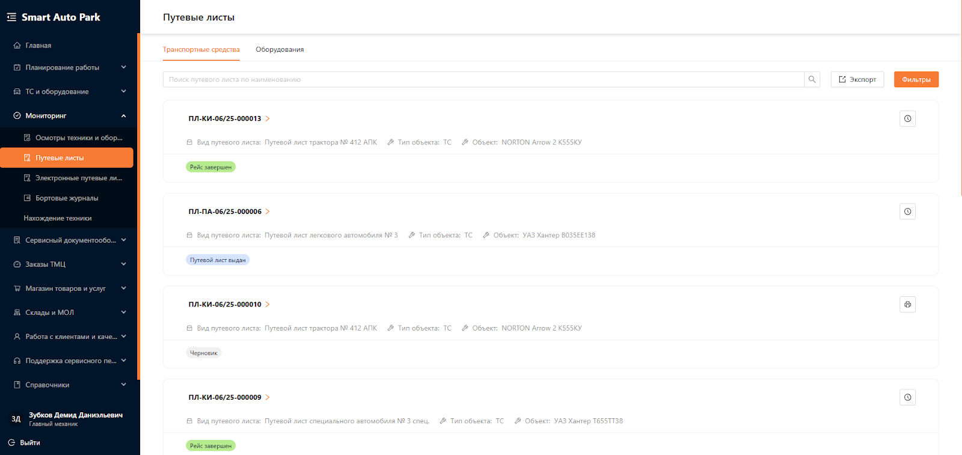
Task: Click clock icon for ПЛ-ПА-06/25-000006
Action: pos(907,212)
